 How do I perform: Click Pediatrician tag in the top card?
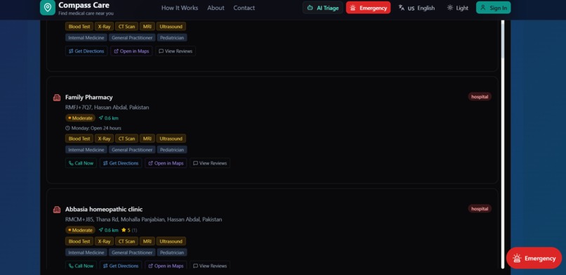[x=172, y=37]
